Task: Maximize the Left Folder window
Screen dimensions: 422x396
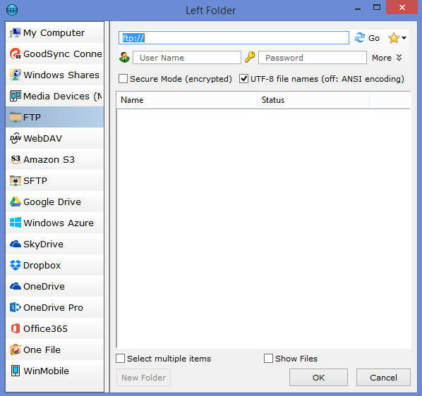Action: (377, 7)
